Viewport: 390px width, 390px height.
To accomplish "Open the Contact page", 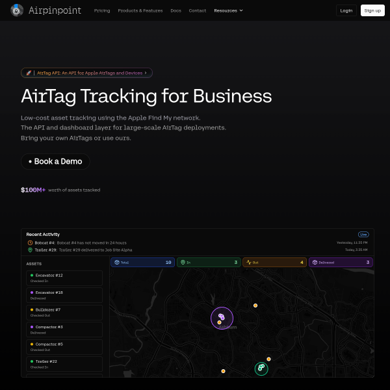I will [198, 10].
